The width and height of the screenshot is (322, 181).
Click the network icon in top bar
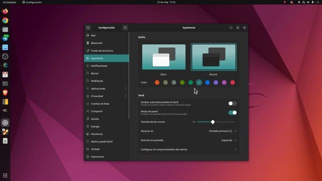pyautogui.click(x=303, y=2)
